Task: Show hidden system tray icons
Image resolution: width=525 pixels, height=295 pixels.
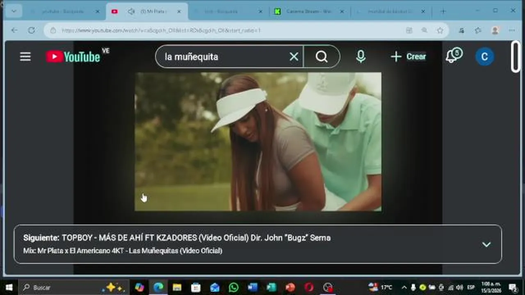Action: click(404, 288)
